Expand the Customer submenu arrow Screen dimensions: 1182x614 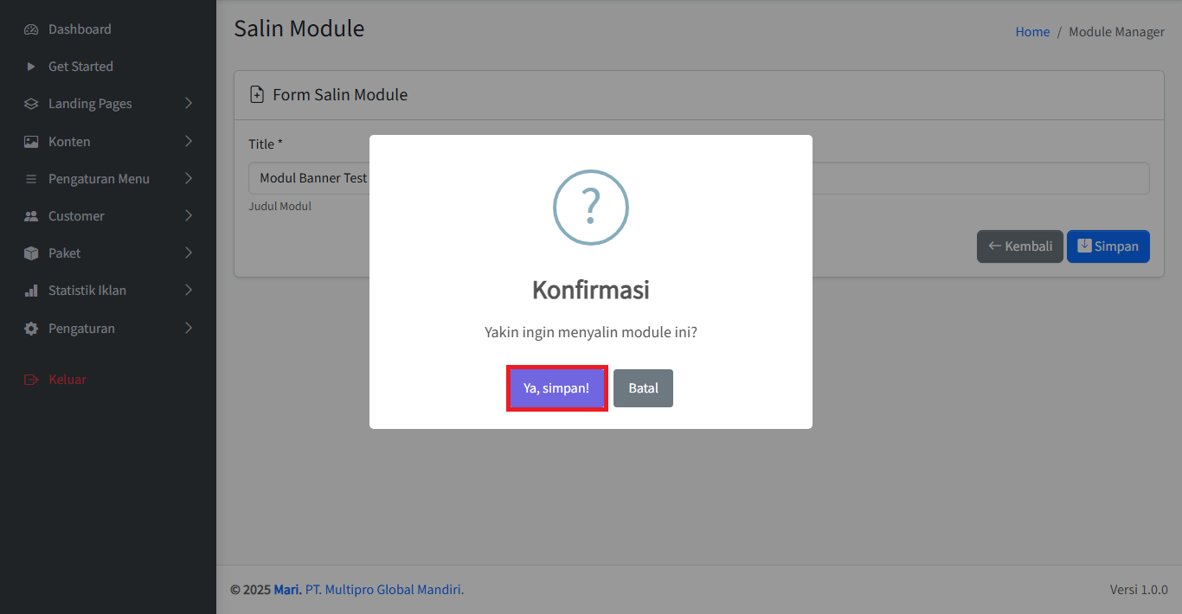(x=189, y=216)
